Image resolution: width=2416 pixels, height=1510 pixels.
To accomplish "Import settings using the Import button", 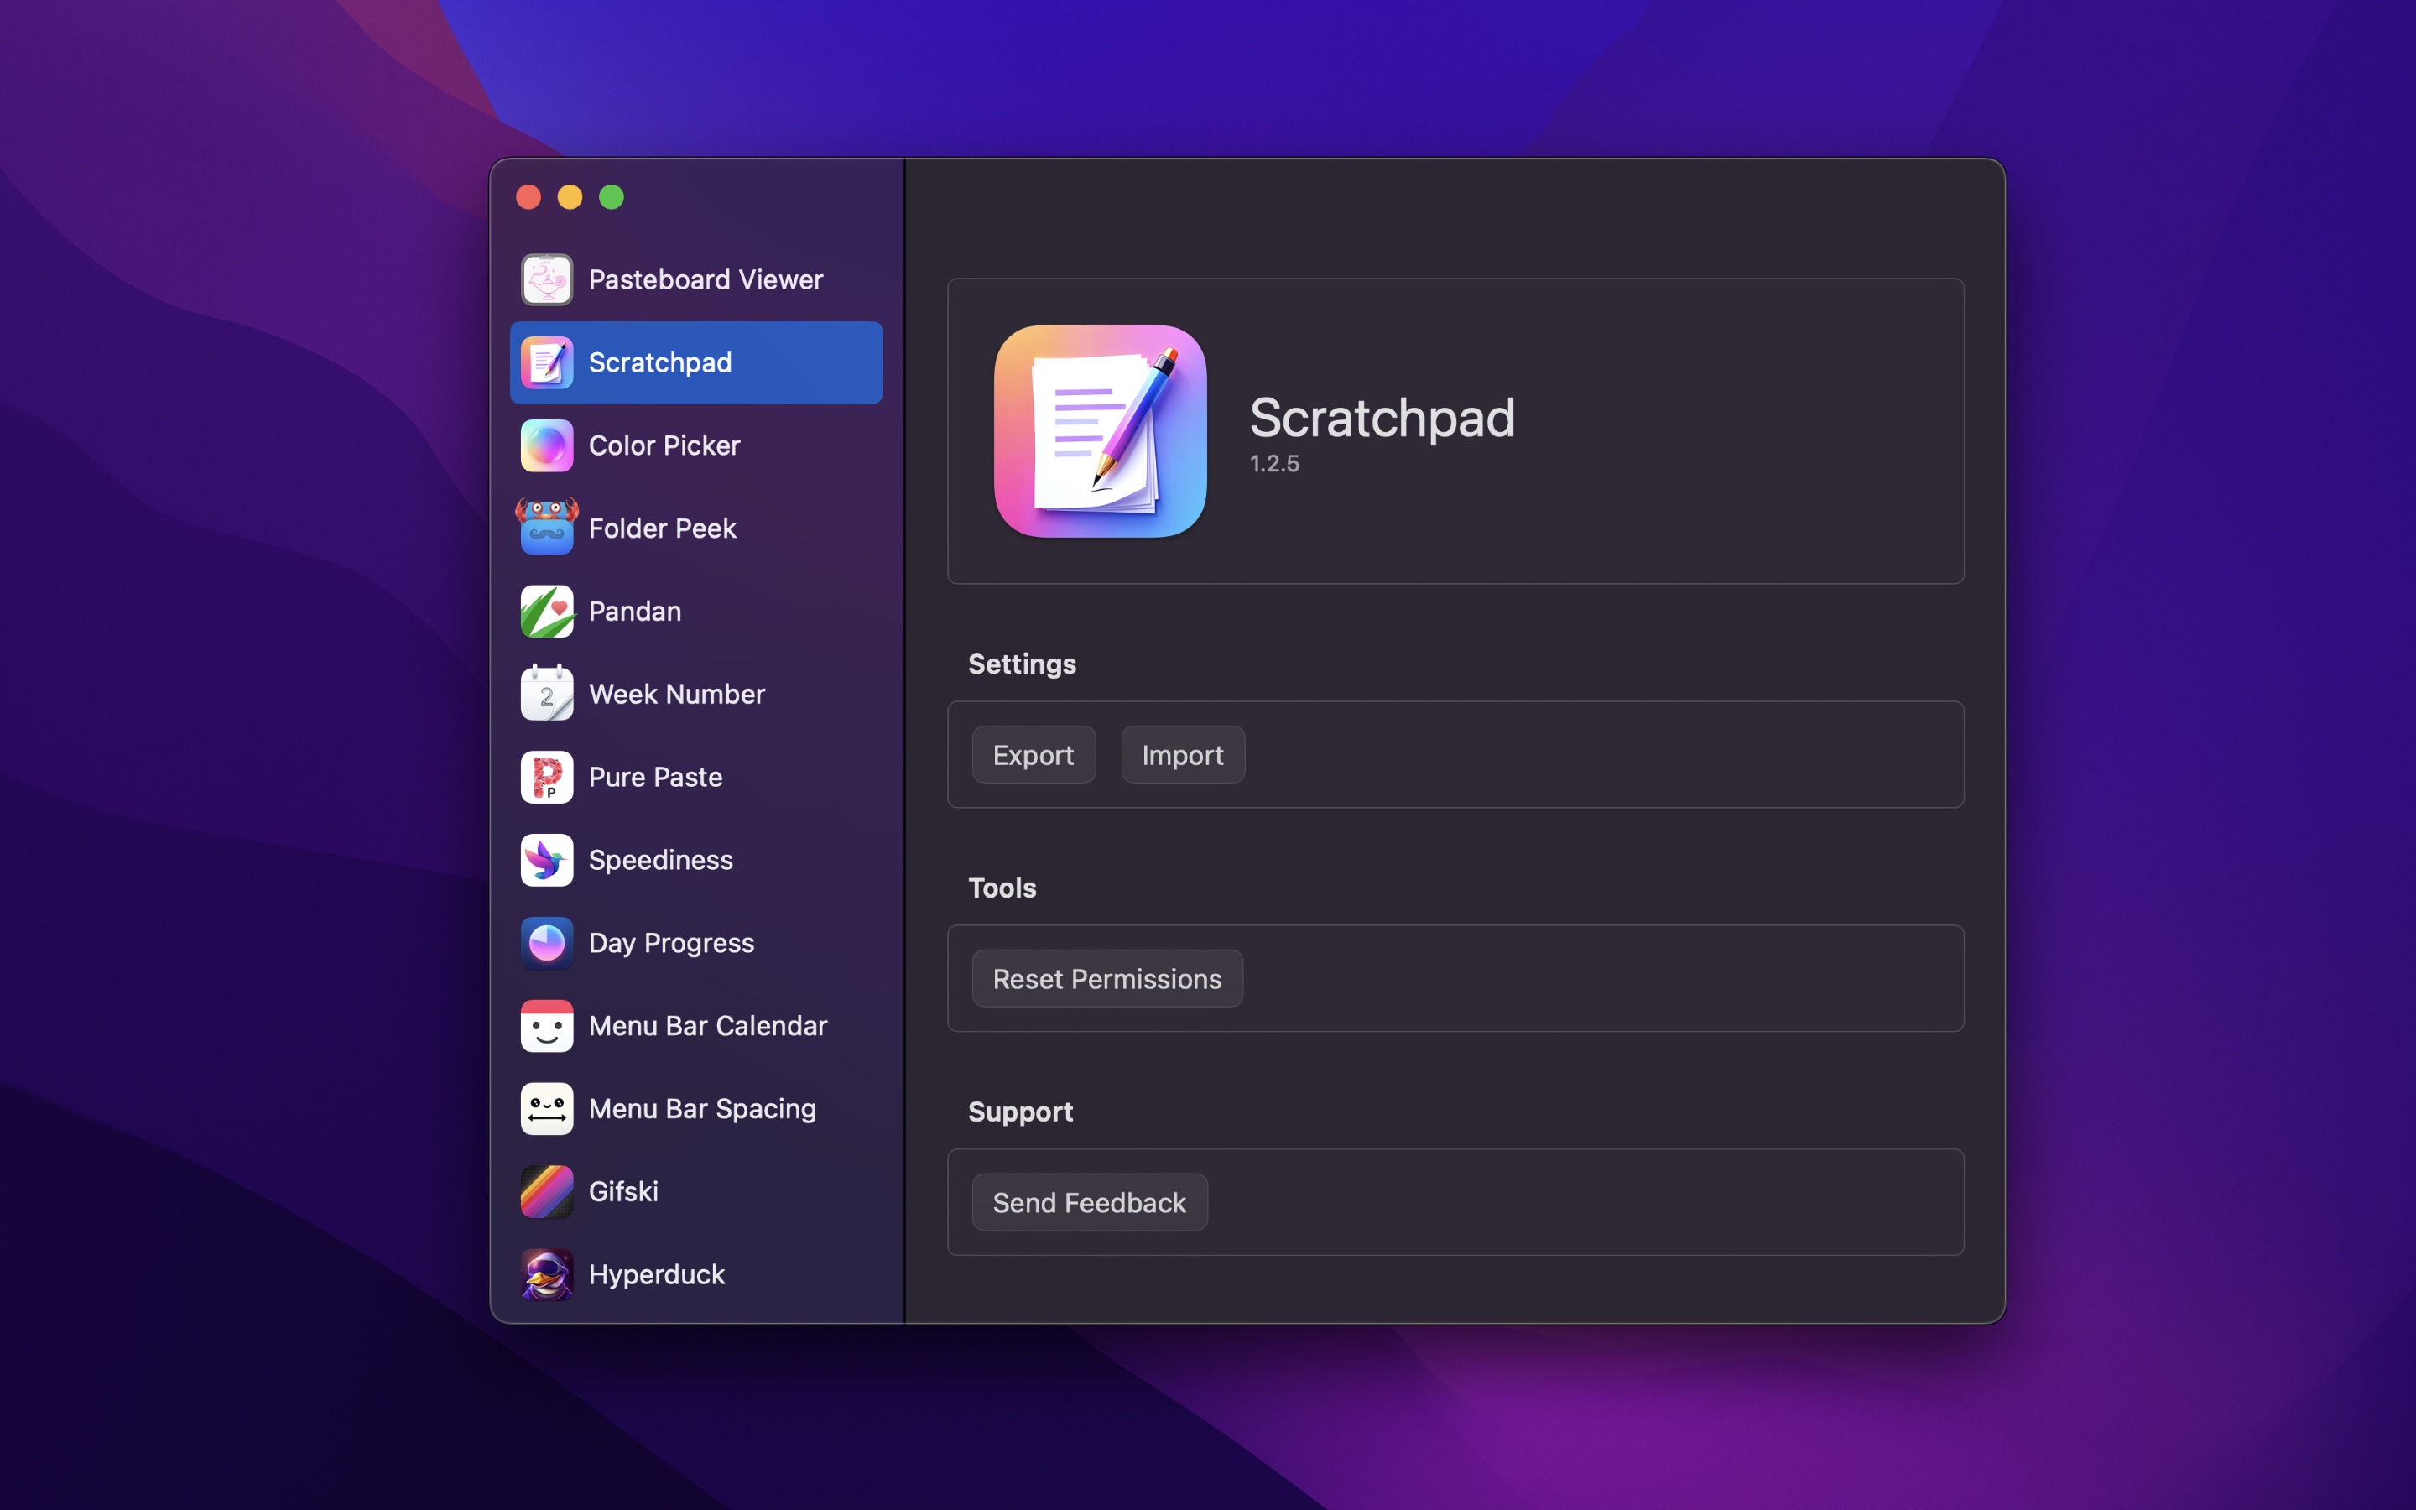I will point(1182,755).
